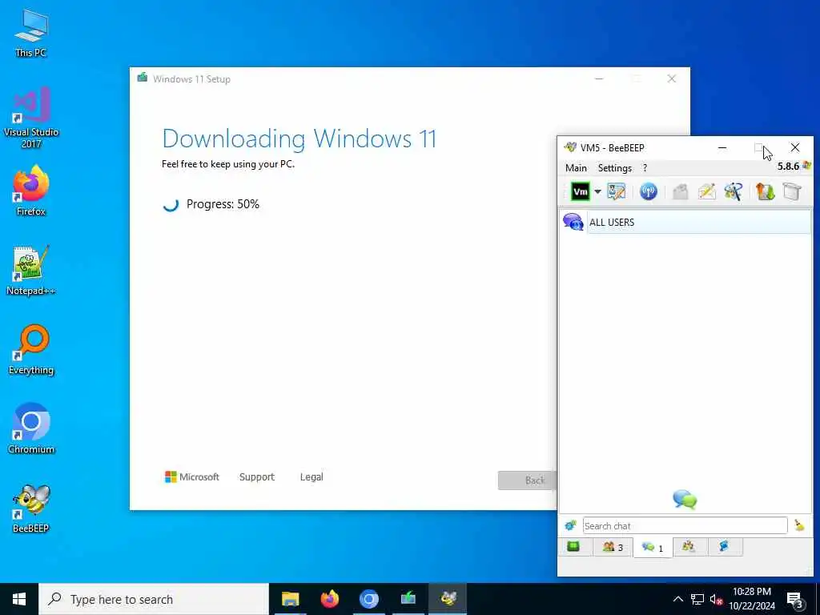Click the ALL USERS chat bubble icon
Screen dimensions: 820x615
573,222
